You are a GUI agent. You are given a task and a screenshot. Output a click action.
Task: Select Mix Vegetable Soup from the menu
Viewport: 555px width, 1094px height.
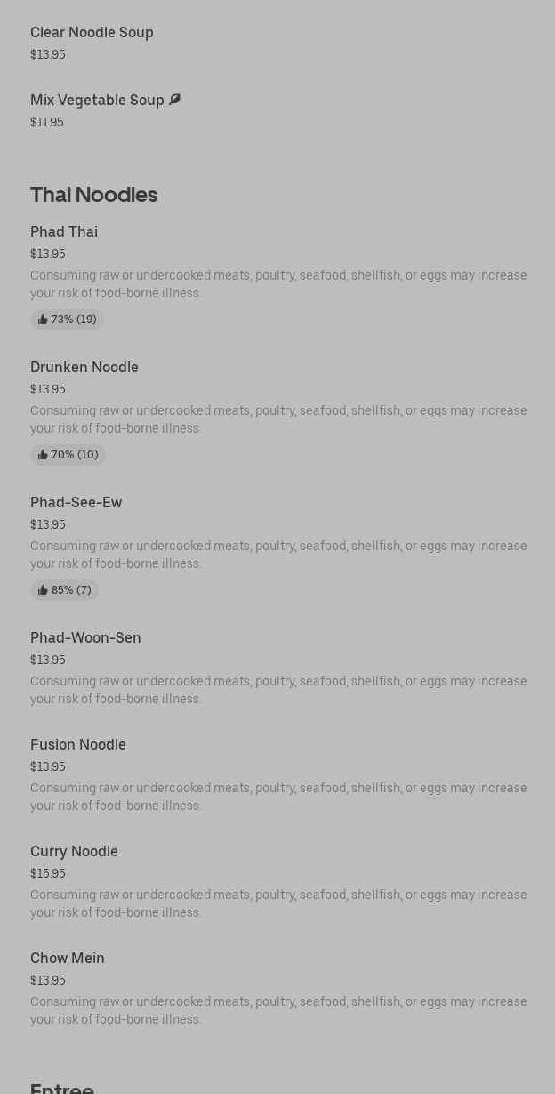click(x=97, y=101)
